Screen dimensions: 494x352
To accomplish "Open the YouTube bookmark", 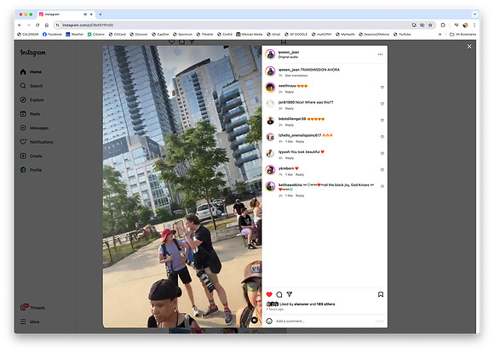I will 402,34.
